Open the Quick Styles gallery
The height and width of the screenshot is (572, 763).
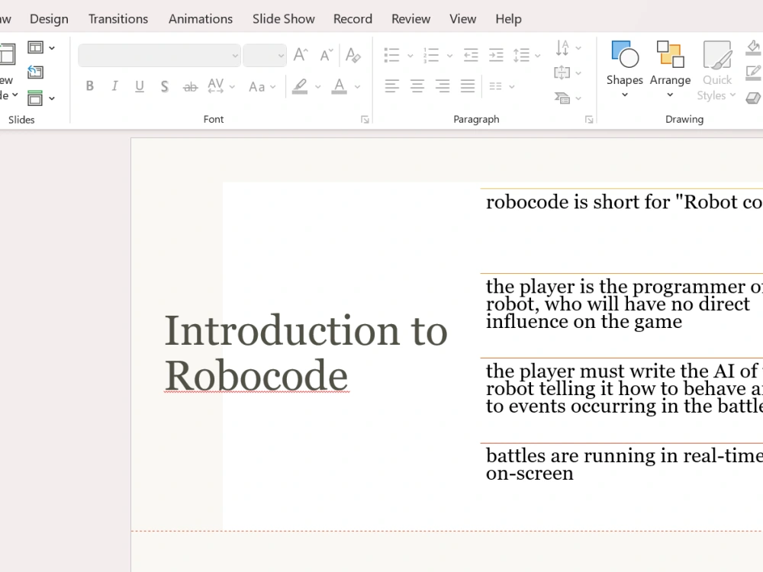716,70
